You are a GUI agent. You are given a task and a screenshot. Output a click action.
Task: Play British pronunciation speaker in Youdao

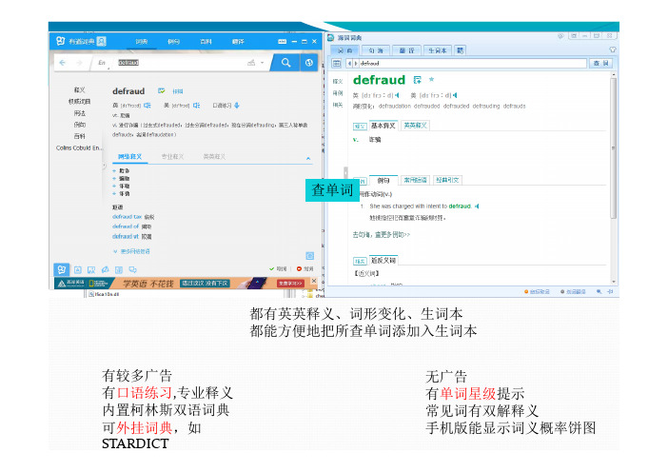[x=147, y=106]
